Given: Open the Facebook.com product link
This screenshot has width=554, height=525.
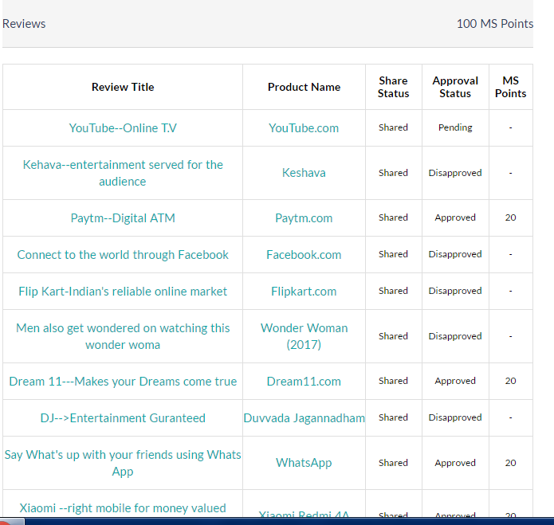Looking at the screenshot, I should click(304, 255).
